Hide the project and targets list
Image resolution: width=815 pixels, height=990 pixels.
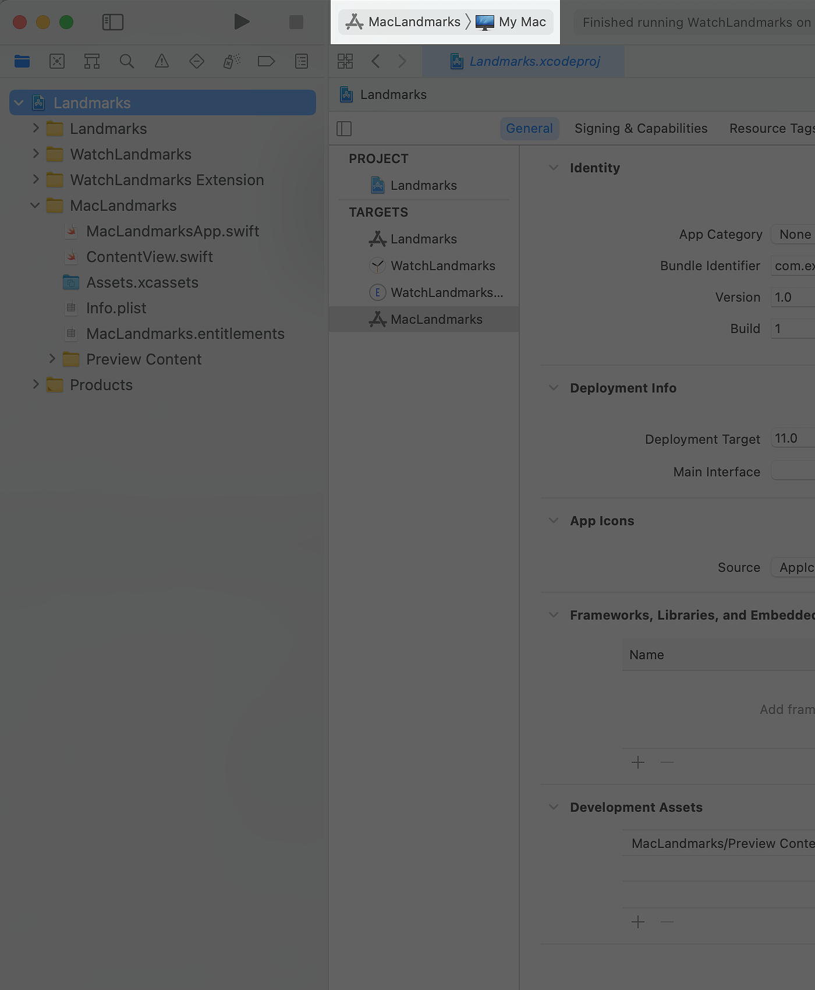[x=344, y=129]
